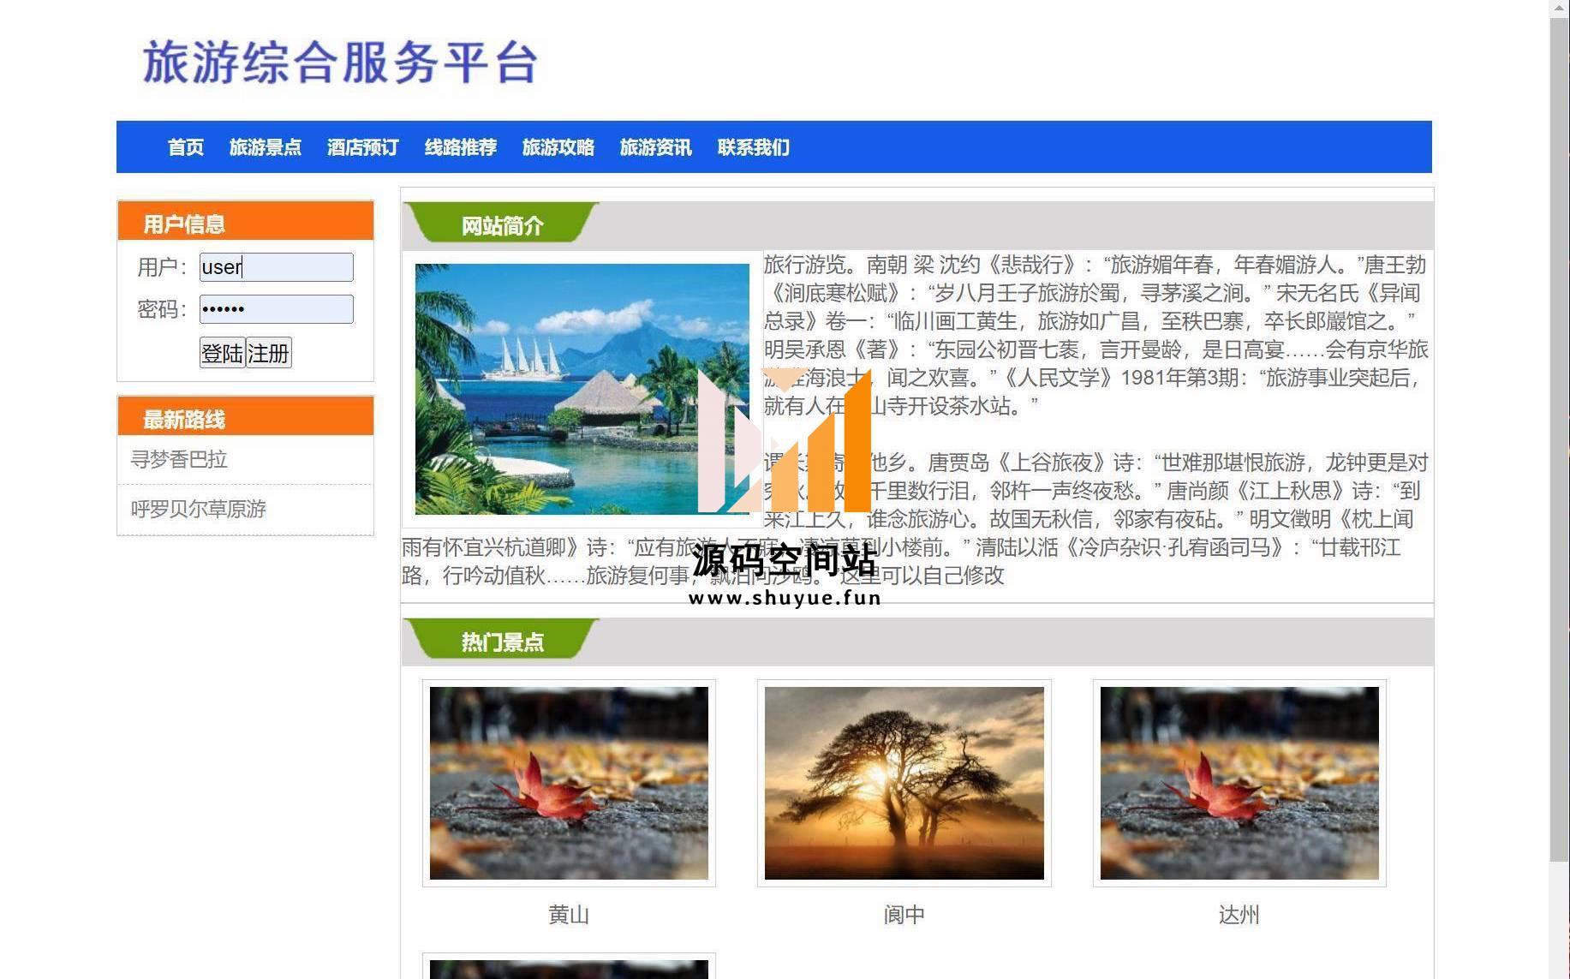Open the 寻梦香巴拉 route link
Screen dimensions: 1570x979
[179, 460]
